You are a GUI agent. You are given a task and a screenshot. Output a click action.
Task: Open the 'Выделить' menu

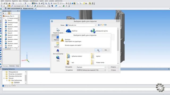tap(15, 1)
